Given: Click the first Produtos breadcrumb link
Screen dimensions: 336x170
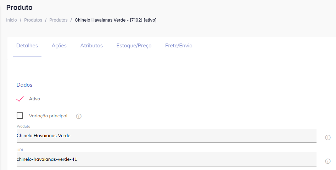Looking at the screenshot, I should pos(33,20).
